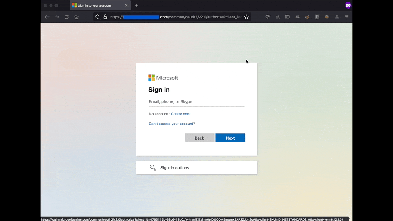The width and height of the screenshot is (393, 221).
Task: Reload the page with the refresh icon
Action: (x=66, y=17)
